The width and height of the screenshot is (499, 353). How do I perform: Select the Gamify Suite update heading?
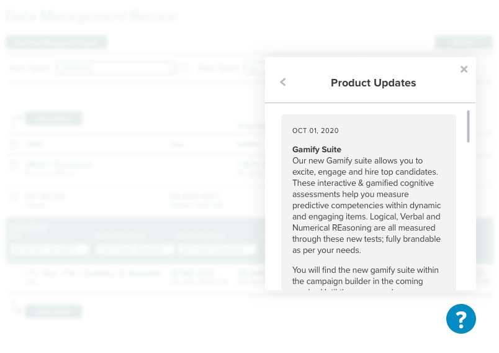(x=317, y=149)
